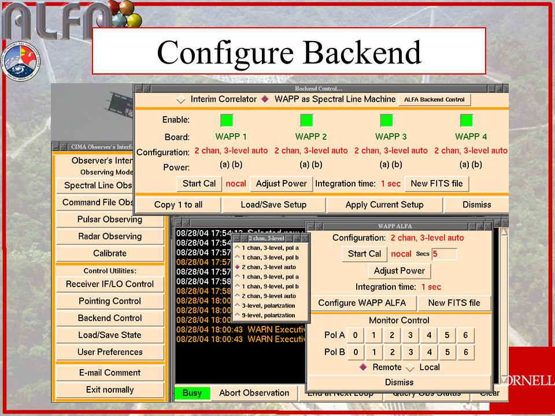Viewport: 555px width, 416px height.
Task: Open WAPP 3 configuration selector
Action: coord(391,151)
